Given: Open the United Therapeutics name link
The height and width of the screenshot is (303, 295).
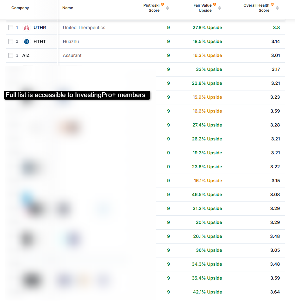Looking at the screenshot, I should pos(84,28).
